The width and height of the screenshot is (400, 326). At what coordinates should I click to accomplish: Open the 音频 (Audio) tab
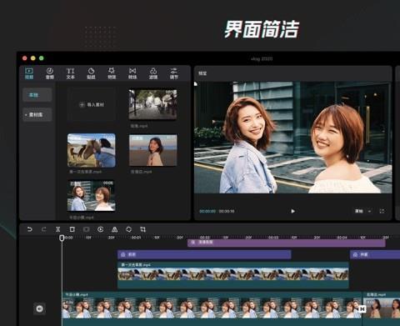[50, 73]
